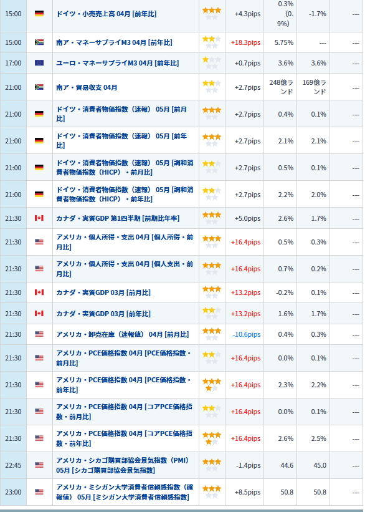
Task: Open ユーロ・マネーサプライM3 04月 link
Action: (x=118, y=63)
